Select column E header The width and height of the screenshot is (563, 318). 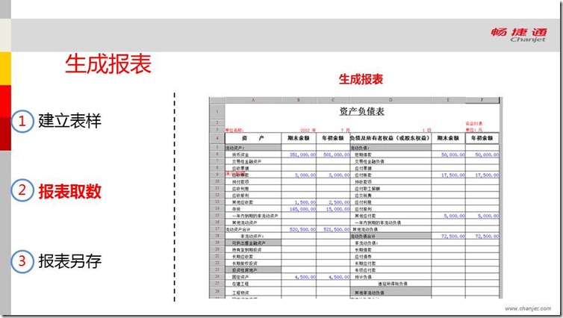click(448, 100)
